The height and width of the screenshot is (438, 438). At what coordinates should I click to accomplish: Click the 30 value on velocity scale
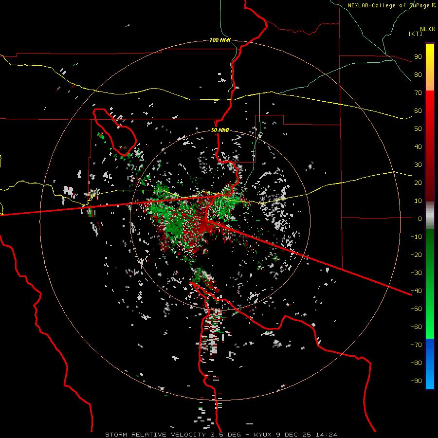418,165
